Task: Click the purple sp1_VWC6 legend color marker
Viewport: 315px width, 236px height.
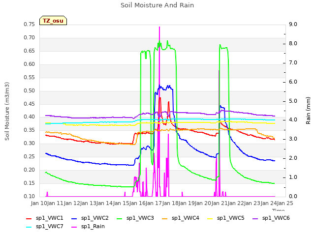Action: [x=255, y=218]
